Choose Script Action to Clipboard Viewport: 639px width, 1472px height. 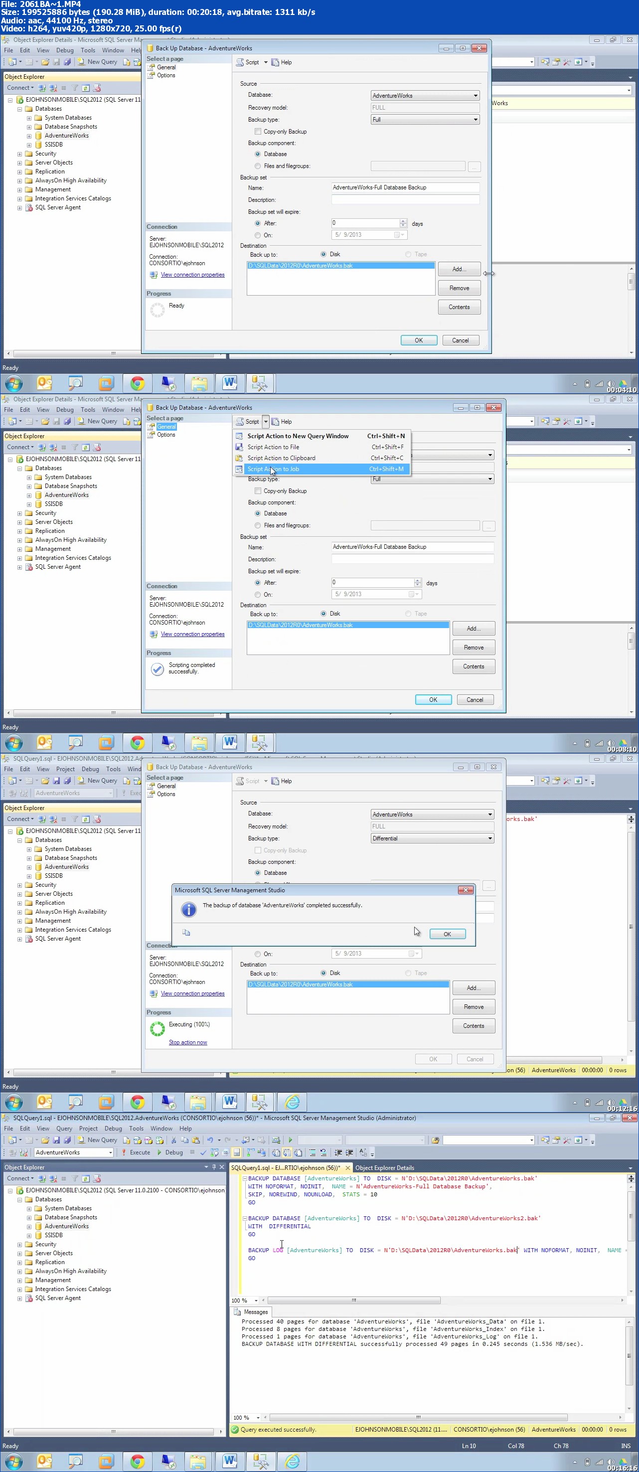(x=321, y=458)
